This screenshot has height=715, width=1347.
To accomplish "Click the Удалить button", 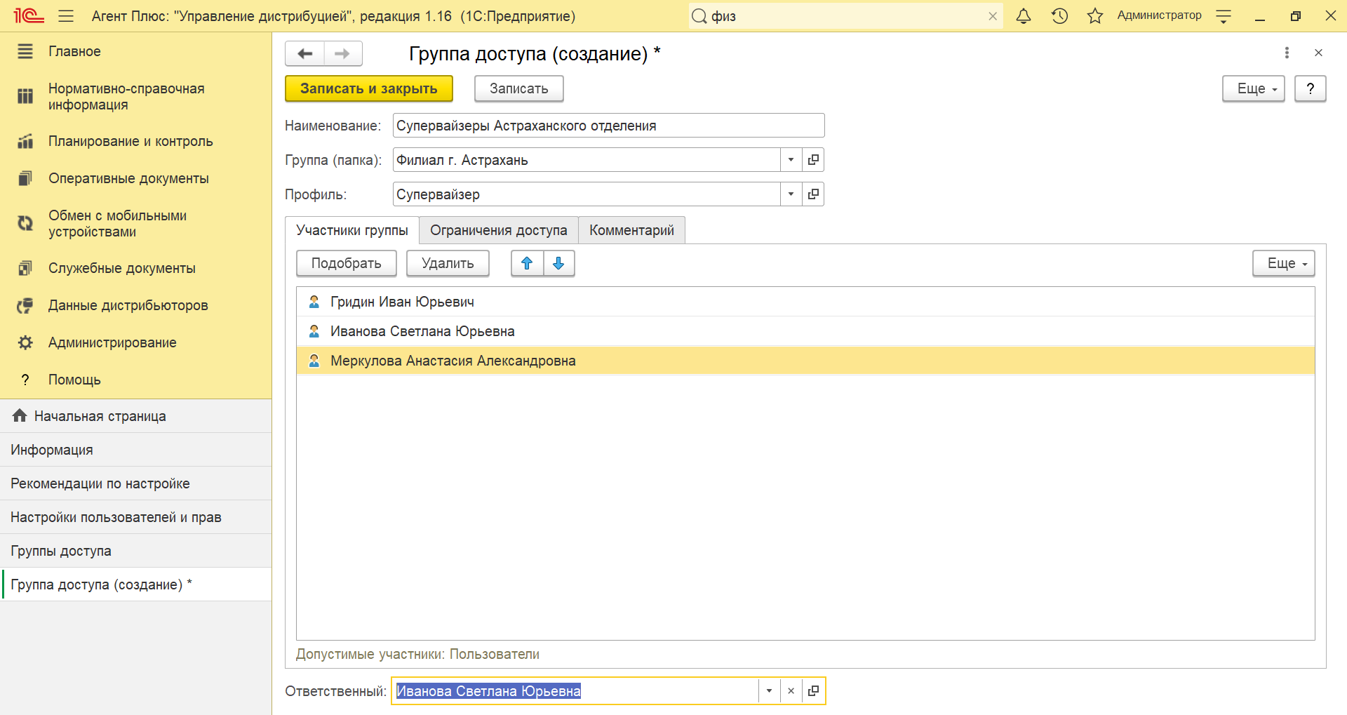I will tap(448, 263).
